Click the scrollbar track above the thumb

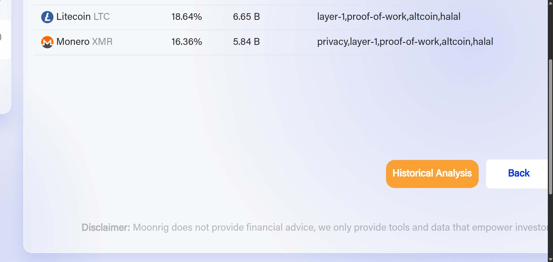[x=550, y=32]
